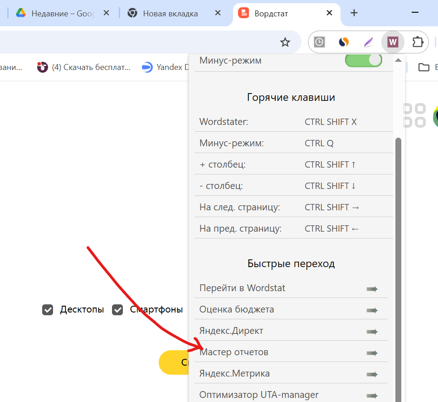Uncheck the Десктопы checkbox
This screenshot has height=402, width=438.
click(x=48, y=310)
